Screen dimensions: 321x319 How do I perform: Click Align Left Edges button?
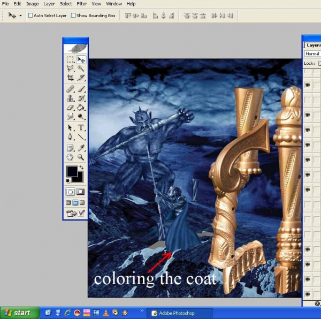(156, 16)
